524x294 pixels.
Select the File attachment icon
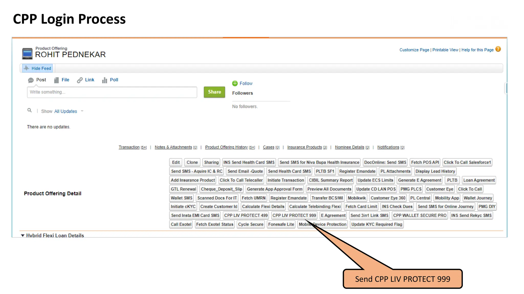57,80
